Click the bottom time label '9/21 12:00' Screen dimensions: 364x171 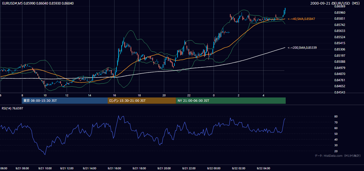[x=67, y=168]
